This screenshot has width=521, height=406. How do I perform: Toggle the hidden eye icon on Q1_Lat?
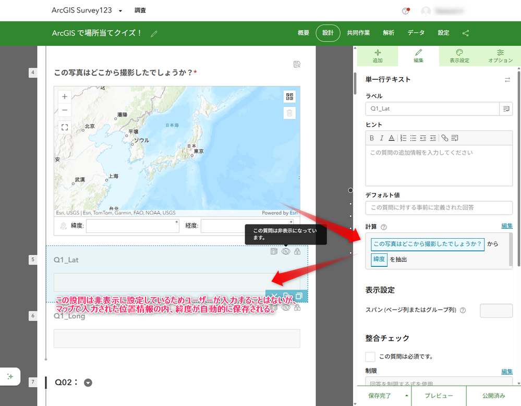(x=285, y=250)
